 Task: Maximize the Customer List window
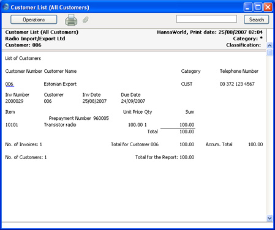tap(258, 7)
